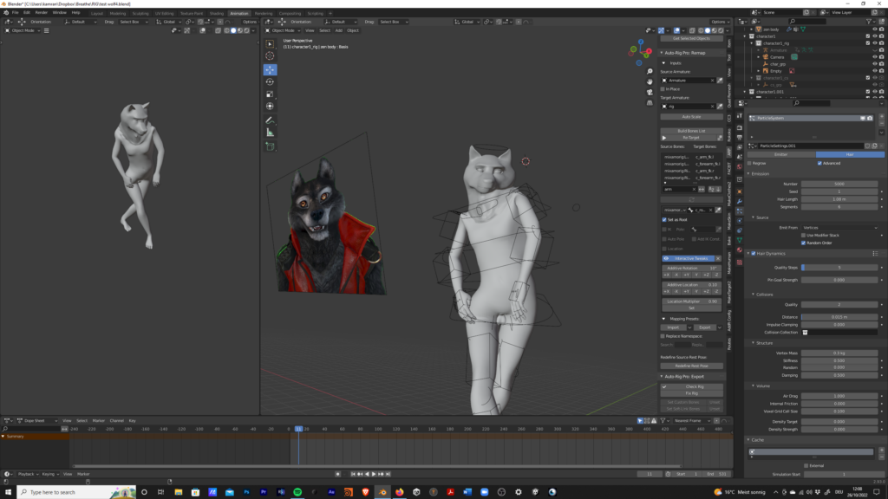
Task: Uncheck Set as Root
Action: tap(664, 219)
